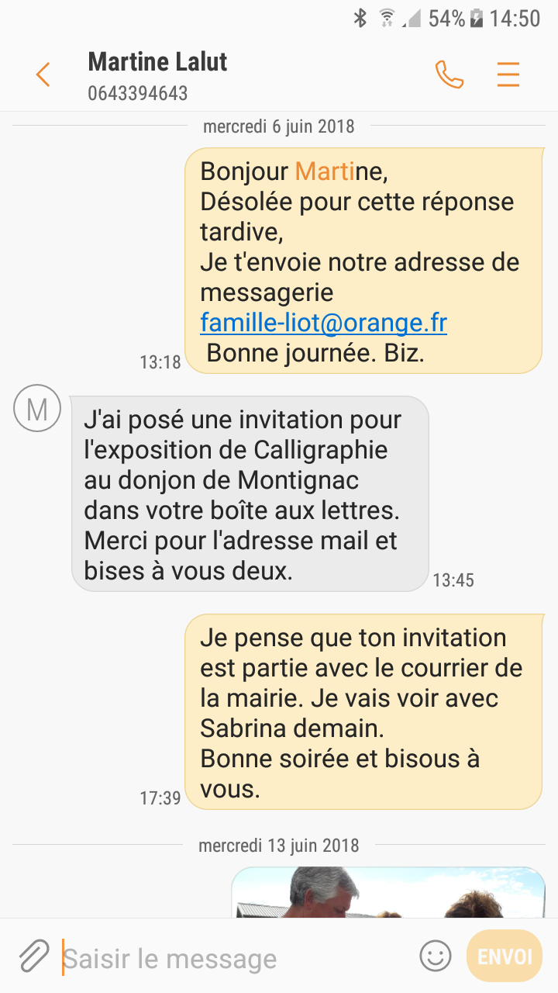Tap the Bluetooth status bar icon
The width and height of the screenshot is (558, 993).
360,19
